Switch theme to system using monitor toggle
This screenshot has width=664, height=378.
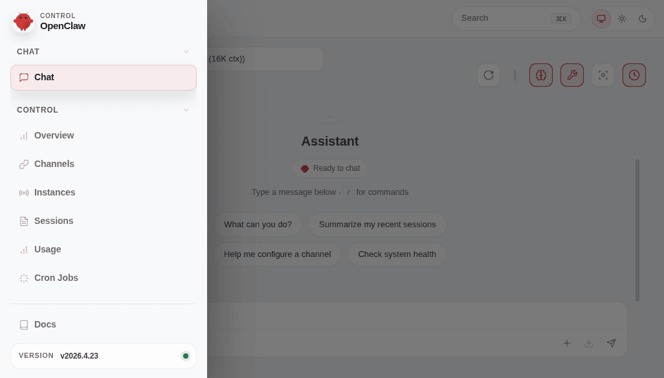click(x=601, y=19)
